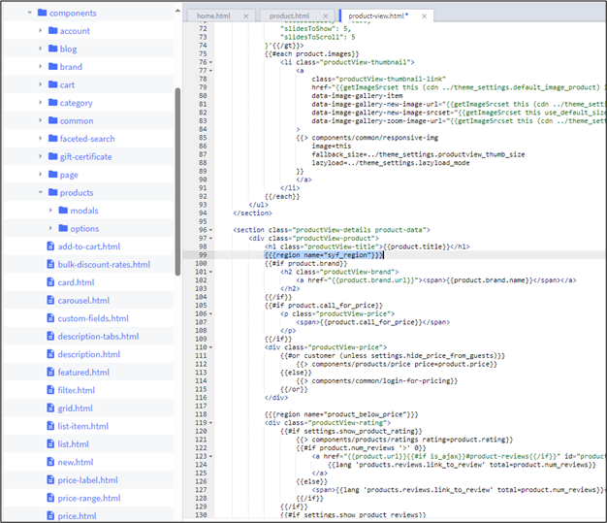Viewport: 607px width, 523px height.
Task: Close the home.html tab
Action: coord(246,16)
